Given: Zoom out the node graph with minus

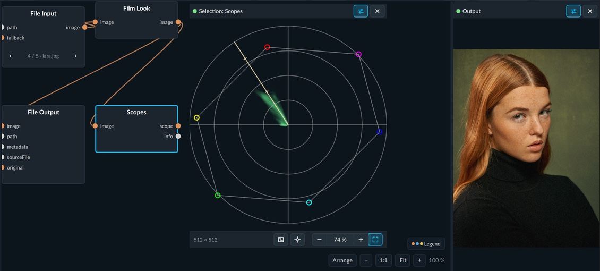Looking at the screenshot, I should 366,260.
